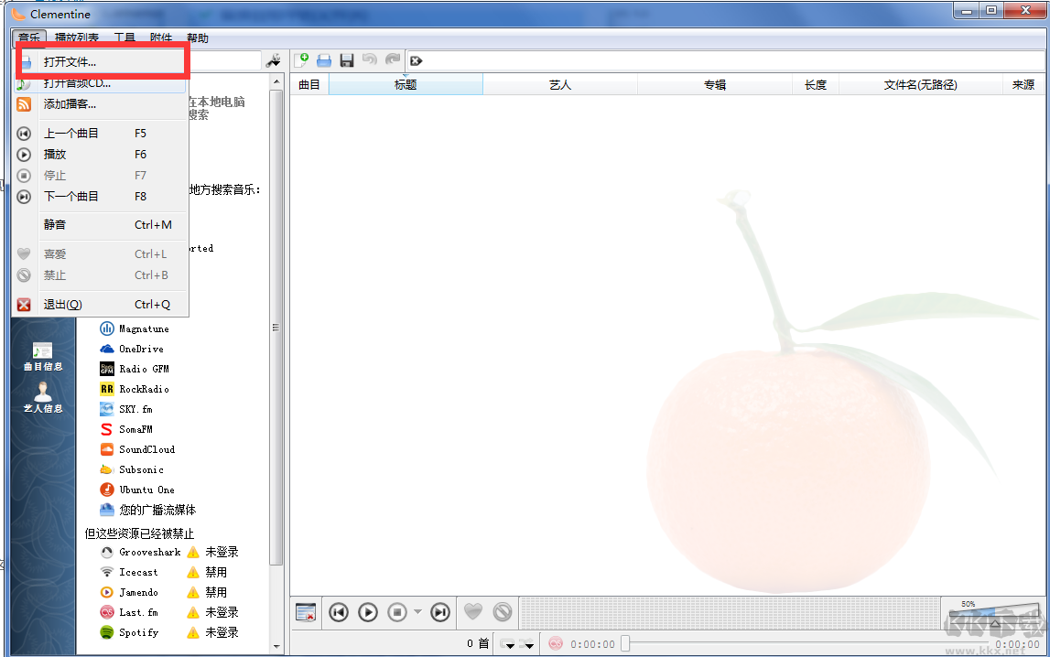Screen dimensions: 1050x657
Task: Toggle love for the current track
Action: point(472,612)
